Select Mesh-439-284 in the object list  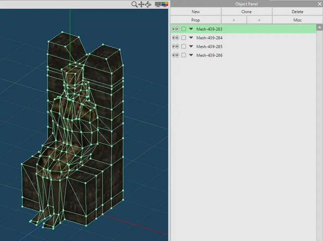(209, 38)
